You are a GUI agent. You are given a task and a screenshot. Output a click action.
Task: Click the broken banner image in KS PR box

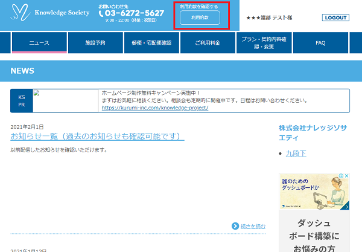[x=37, y=94]
